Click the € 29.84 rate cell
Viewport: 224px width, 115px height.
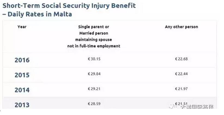(x=94, y=74)
